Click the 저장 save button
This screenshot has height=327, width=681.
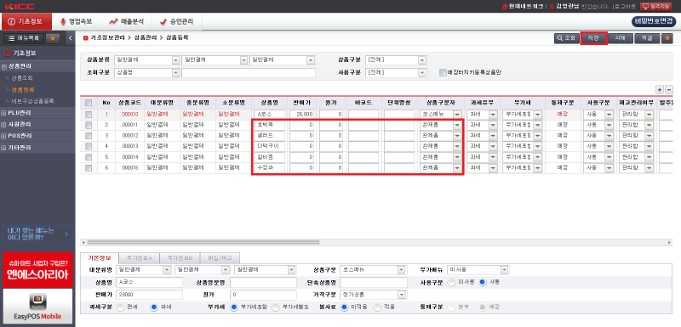(x=593, y=38)
